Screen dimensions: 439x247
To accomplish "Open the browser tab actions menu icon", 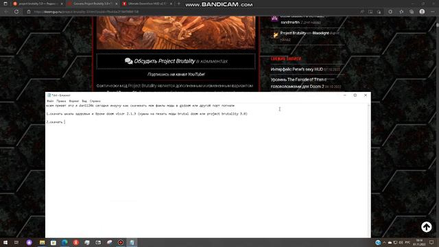I will [x=5, y=4].
